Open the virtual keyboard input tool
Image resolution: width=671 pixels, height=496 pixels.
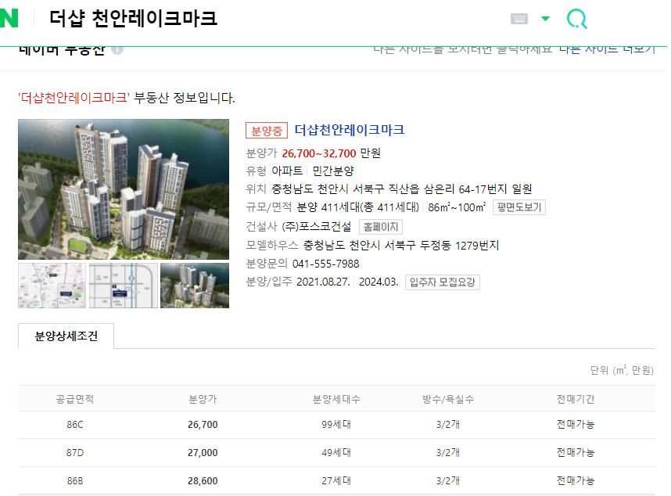click(518, 19)
